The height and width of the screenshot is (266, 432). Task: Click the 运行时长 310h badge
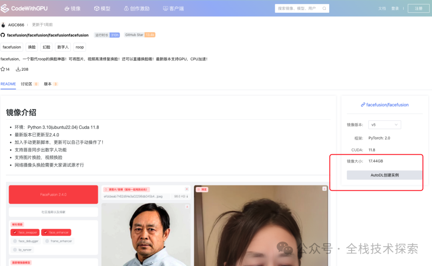tap(107, 35)
